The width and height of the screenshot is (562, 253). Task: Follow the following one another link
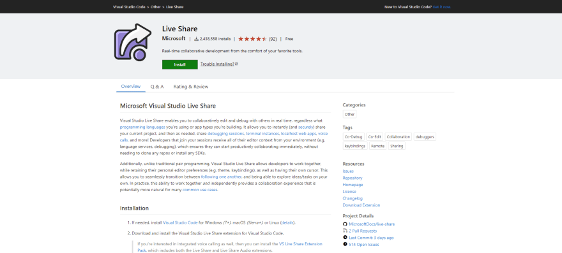(221, 177)
